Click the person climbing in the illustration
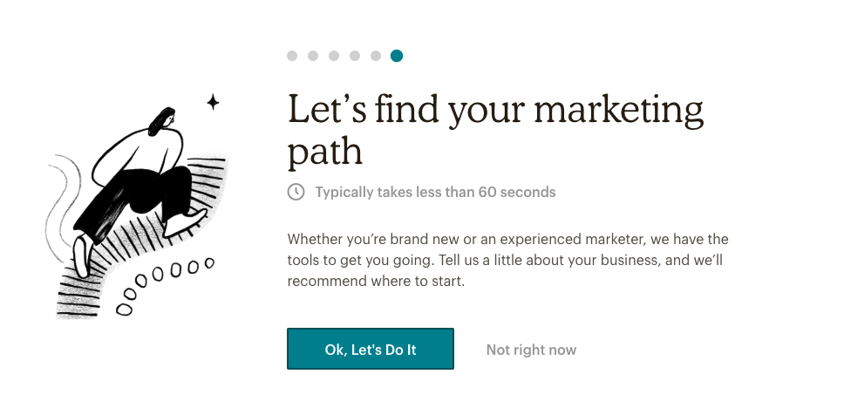The width and height of the screenshot is (844, 408). coord(140,174)
